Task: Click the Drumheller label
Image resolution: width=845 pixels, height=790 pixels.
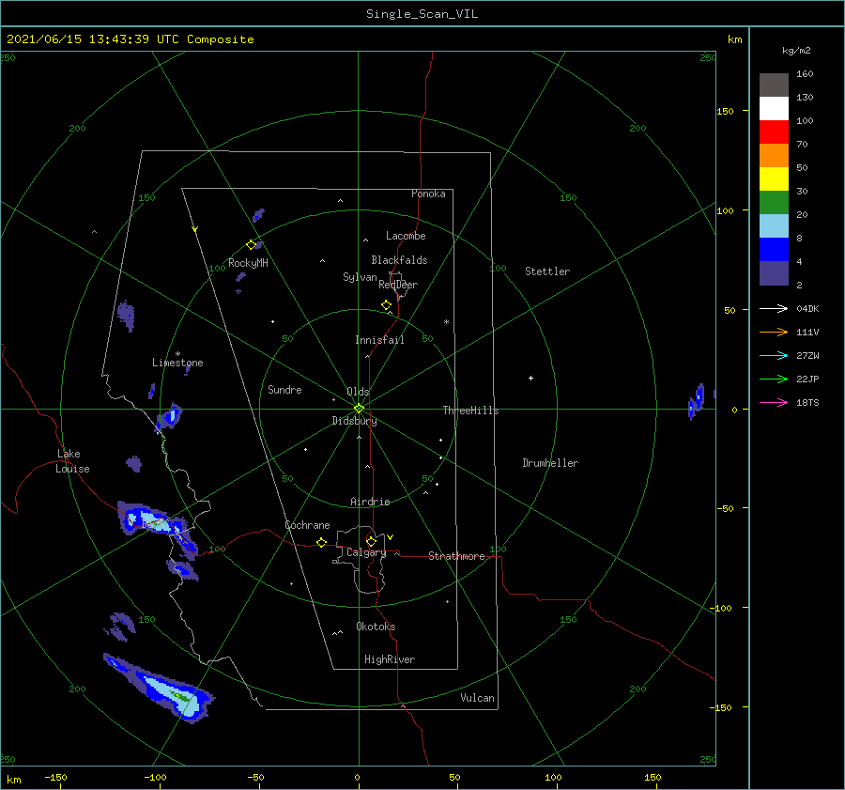Action: point(550,463)
